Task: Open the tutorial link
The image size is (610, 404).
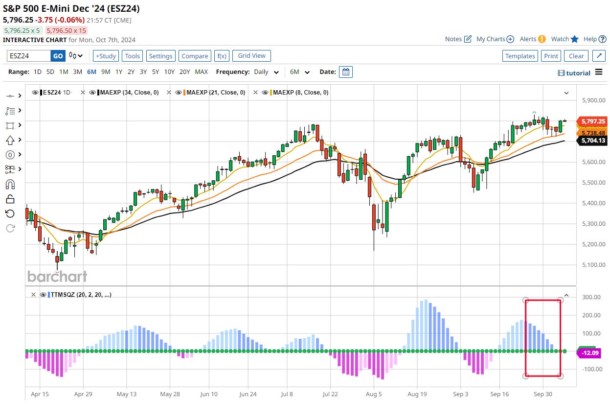Action: (578, 73)
